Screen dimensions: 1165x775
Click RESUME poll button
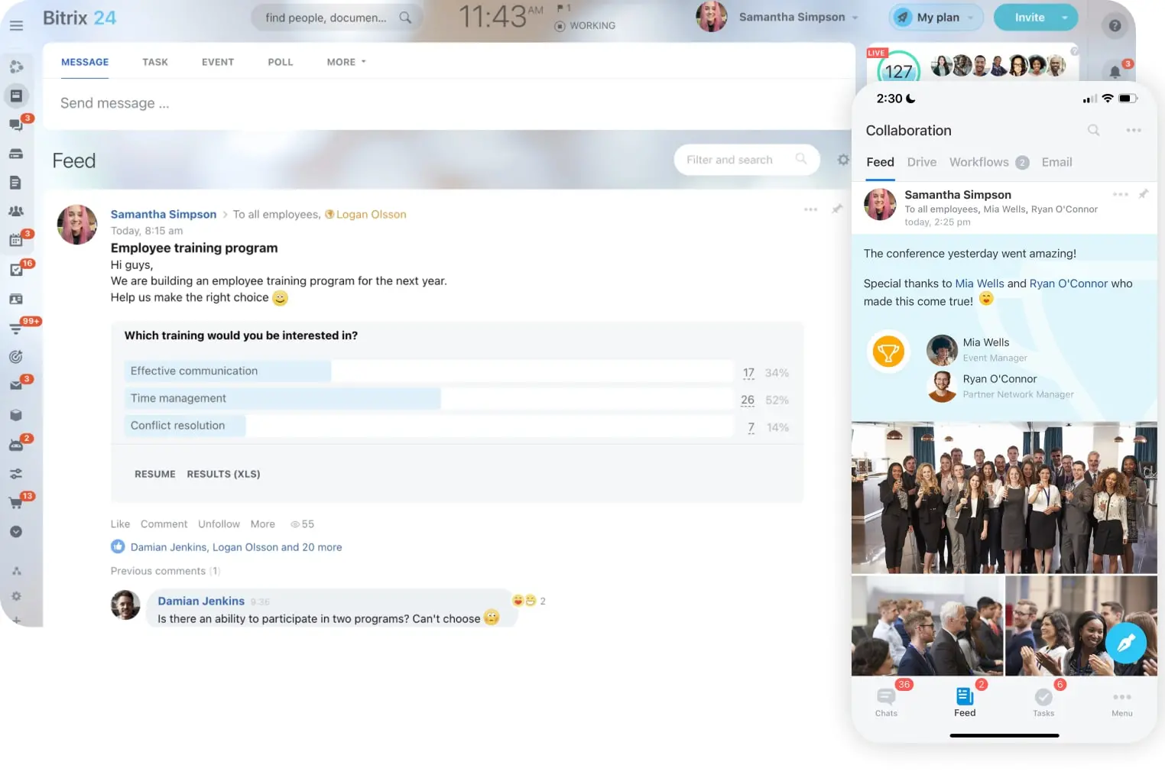pos(155,474)
